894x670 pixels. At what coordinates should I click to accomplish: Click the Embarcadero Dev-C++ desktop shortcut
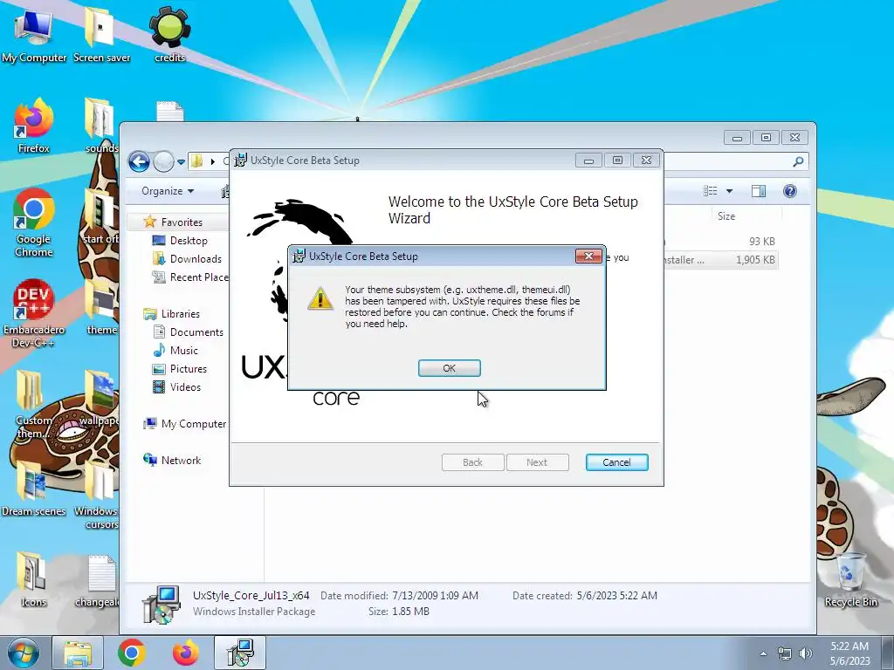tap(34, 314)
